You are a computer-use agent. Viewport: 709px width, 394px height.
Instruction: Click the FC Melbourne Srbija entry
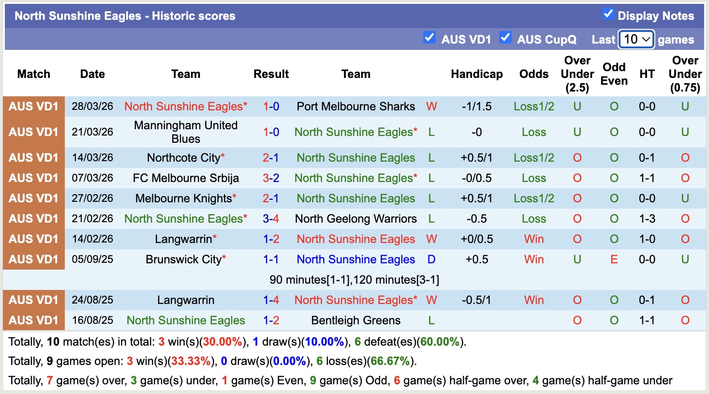click(x=185, y=178)
